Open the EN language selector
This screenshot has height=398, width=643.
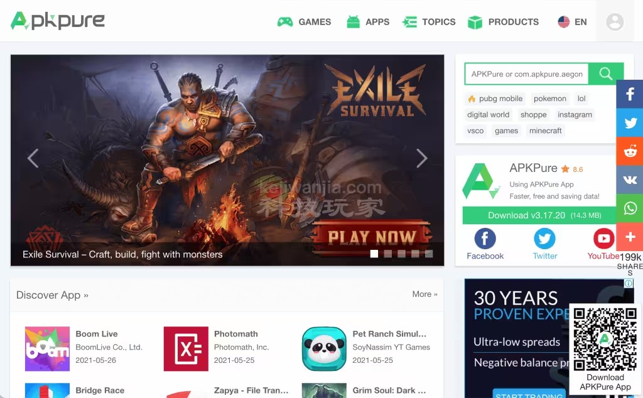pyautogui.click(x=572, y=22)
